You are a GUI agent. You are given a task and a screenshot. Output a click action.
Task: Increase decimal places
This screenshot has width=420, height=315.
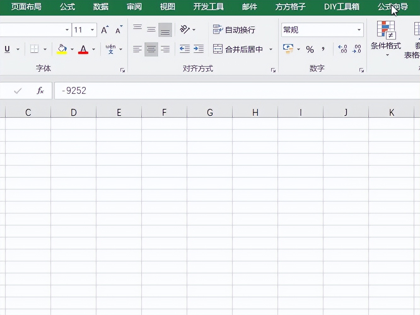tap(342, 49)
